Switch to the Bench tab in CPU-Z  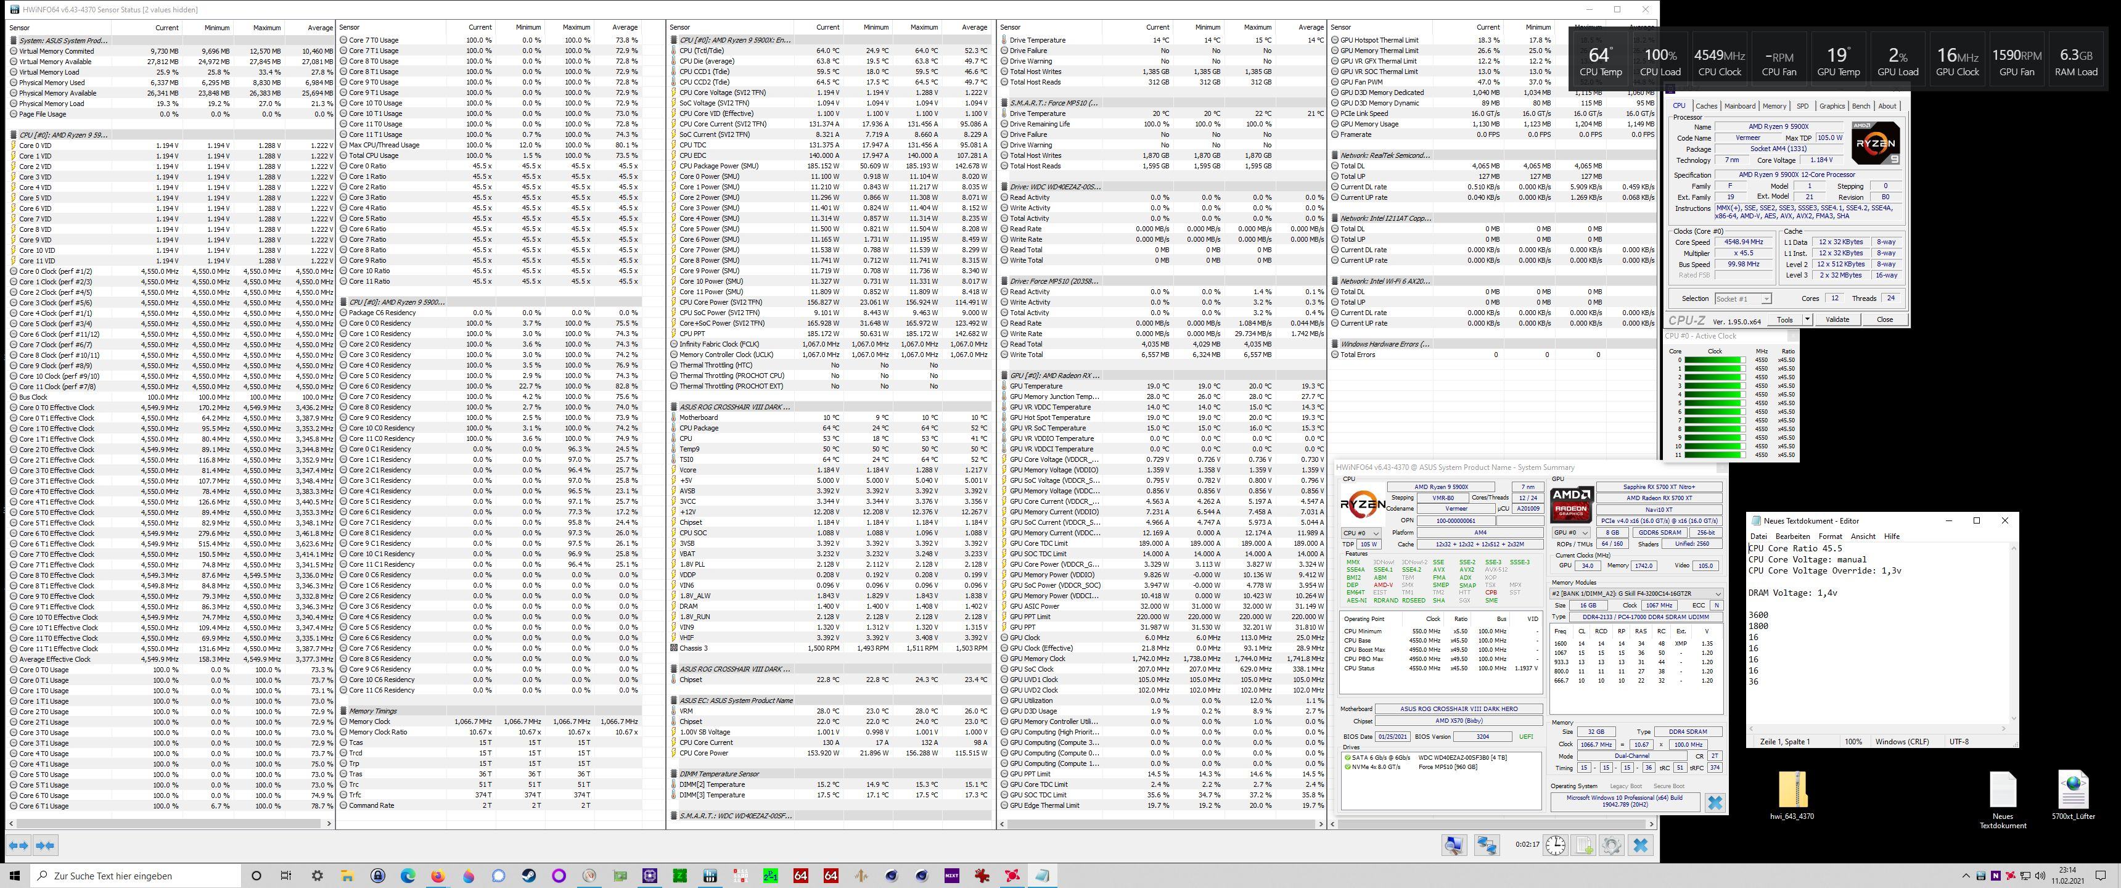click(x=1861, y=106)
